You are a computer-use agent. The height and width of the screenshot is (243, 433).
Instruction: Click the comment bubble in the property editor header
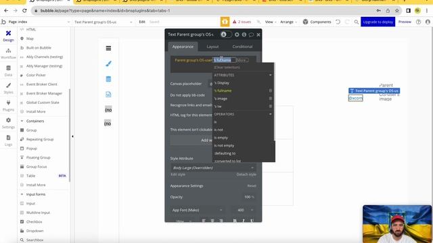[x=251, y=34]
